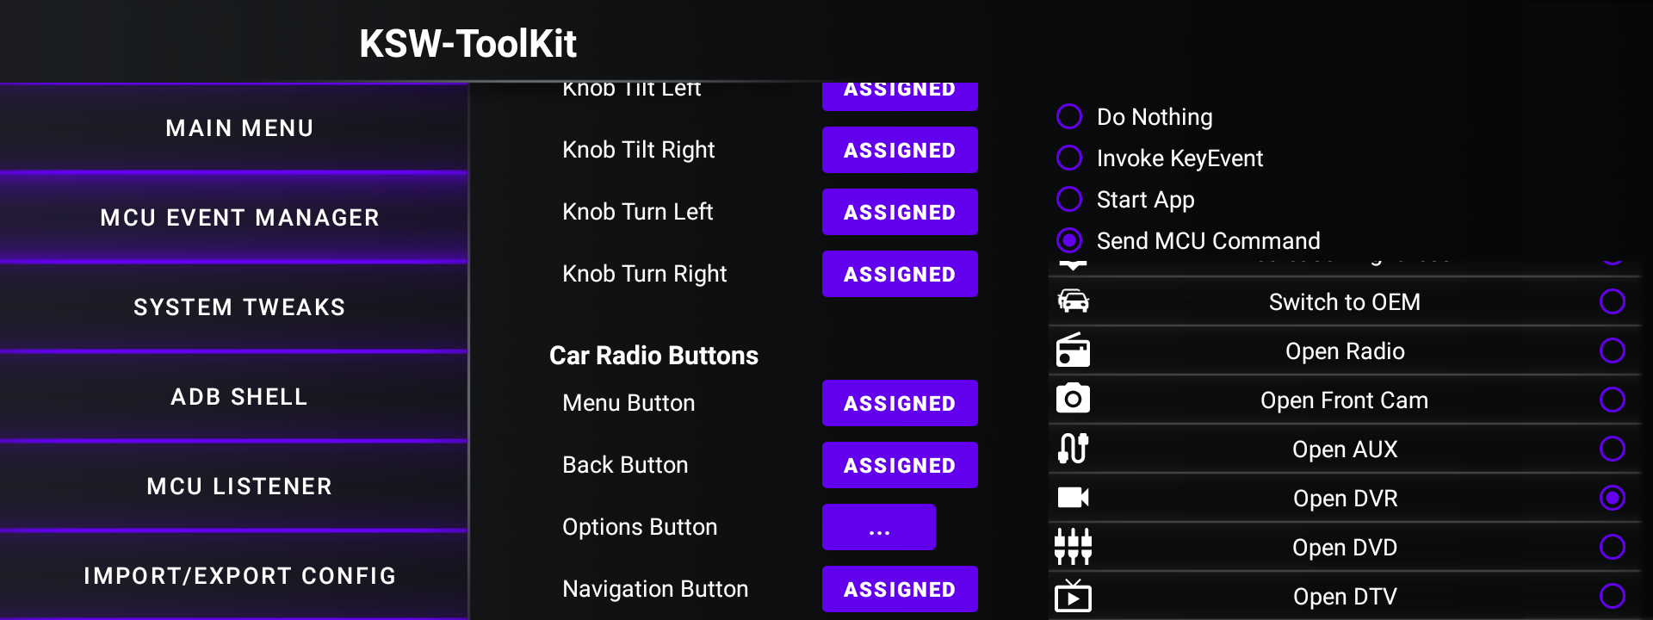Screen dimensions: 1653x620
Task: Pick the Send MCU Command radio option
Action: 1069,240
